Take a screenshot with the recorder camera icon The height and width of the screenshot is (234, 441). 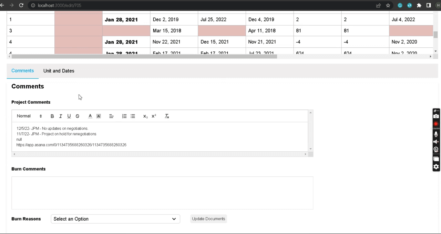(x=436, y=116)
